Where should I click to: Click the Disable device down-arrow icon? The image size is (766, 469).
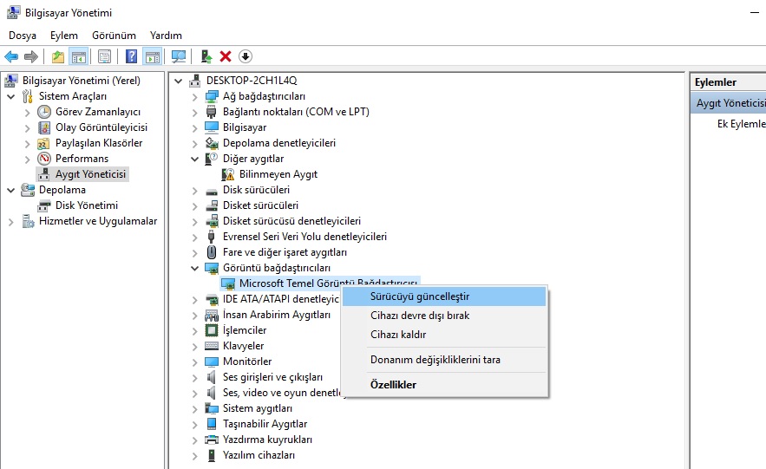[x=246, y=56]
